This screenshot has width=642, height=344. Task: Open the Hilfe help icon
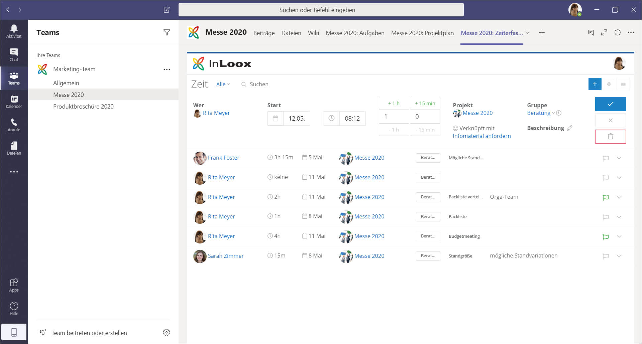click(x=14, y=308)
